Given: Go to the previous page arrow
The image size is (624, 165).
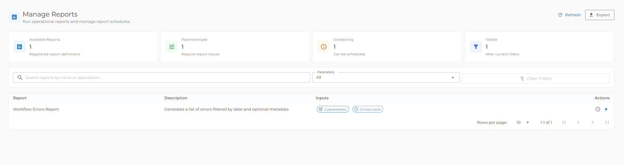Looking at the screenshot, I should click(578, 122).
